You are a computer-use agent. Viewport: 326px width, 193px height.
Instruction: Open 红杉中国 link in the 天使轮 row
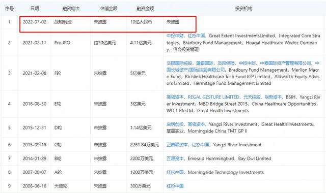coord(175,186)
